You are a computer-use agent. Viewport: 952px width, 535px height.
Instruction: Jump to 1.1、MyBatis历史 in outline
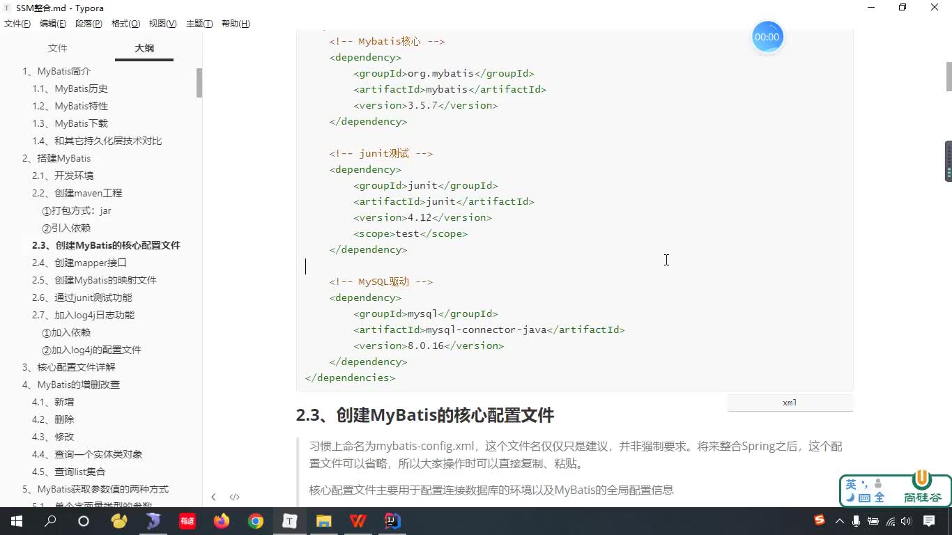click(x=70, y=88)
